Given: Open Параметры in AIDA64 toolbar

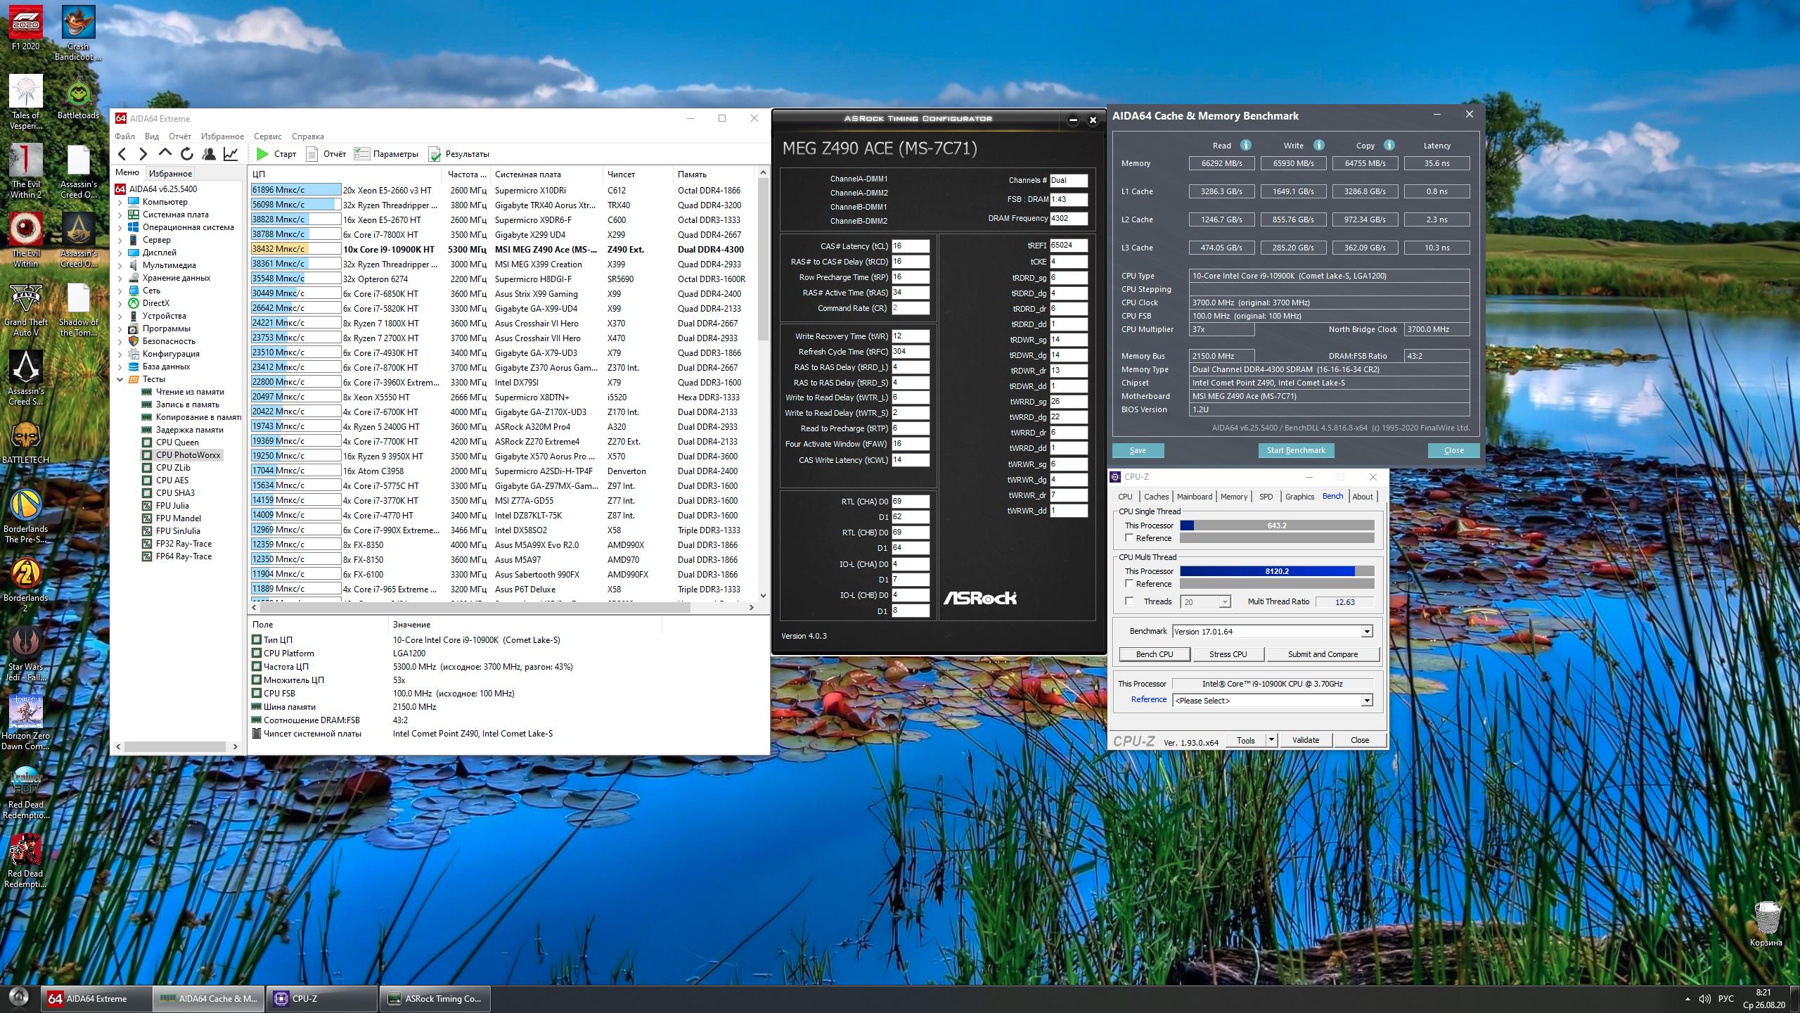Looking at the screenshot, I should point(386,154).
